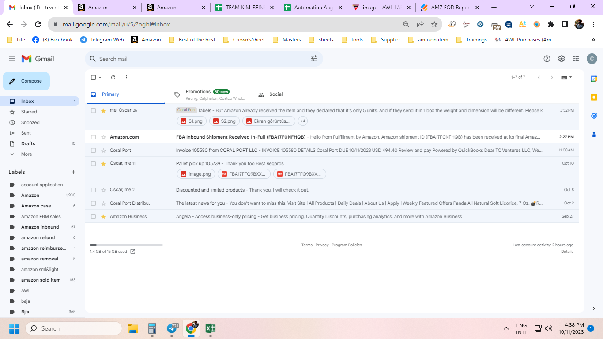Image resolution: width=603 pixels, height=339 pixels.
Task: Open Gmail Support help icon
Action: (x=547, y=59)
